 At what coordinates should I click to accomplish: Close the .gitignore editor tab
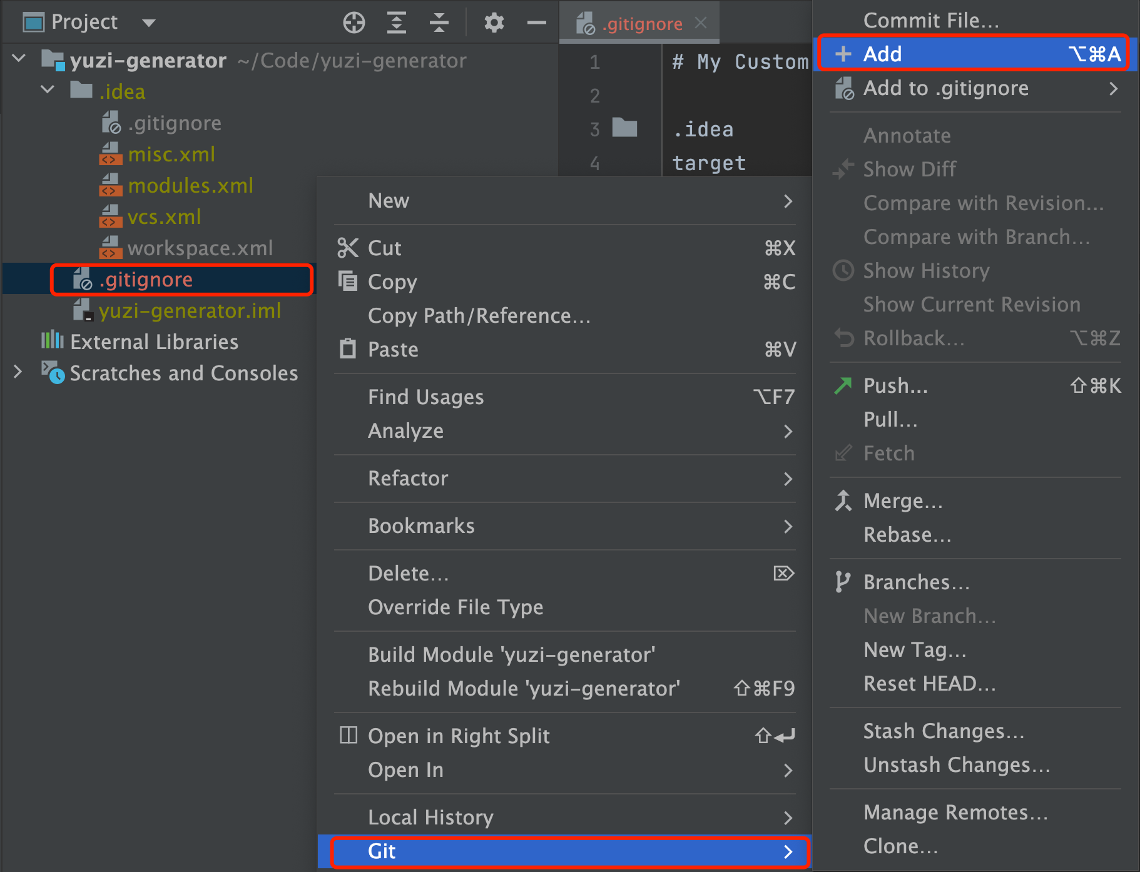point(701,23)
